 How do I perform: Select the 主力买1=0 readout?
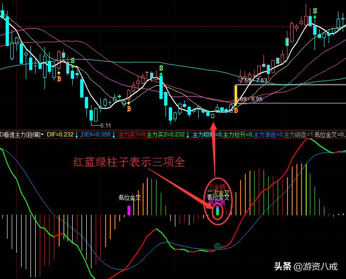(x=132, y=135)
